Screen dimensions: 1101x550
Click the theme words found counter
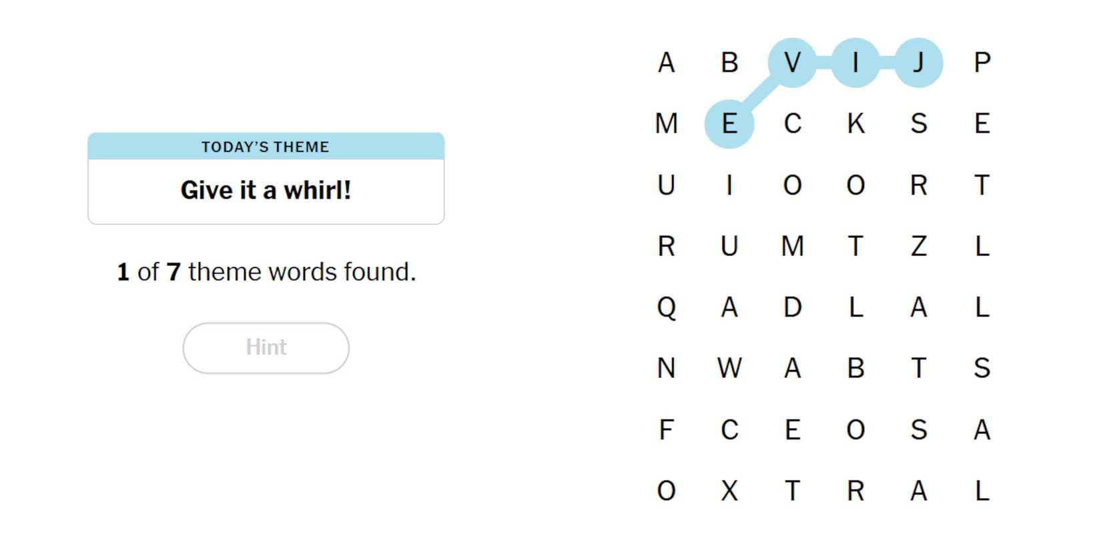[x=266, y=272]
